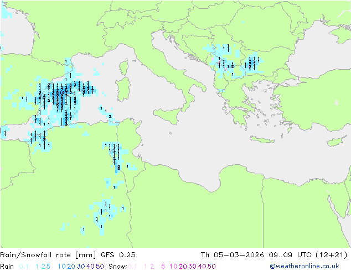Select the snow legend value 5
Image resolution: width=351 pixels, height=271 pixels.
tap(163, 267)
